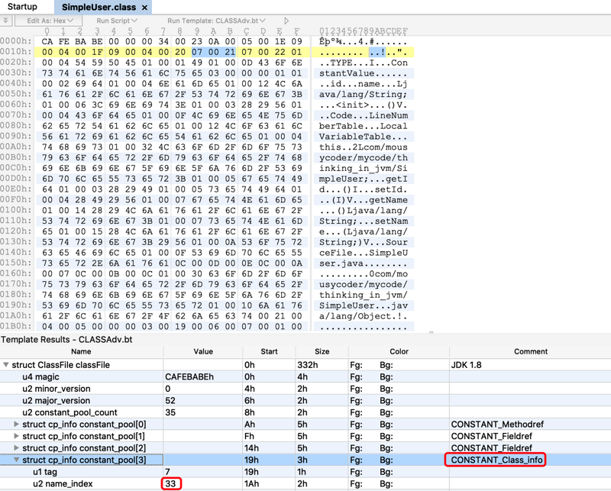The image size is (611, 491).
Task: Expand struct cp_info constant_pool[0]
Action: pyautogui.click(x=16, y=424)
